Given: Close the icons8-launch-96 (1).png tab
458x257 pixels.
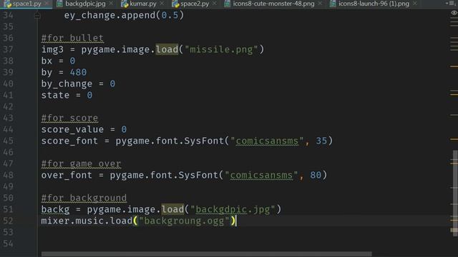Looking at the screenshot, I should [415, 4].
